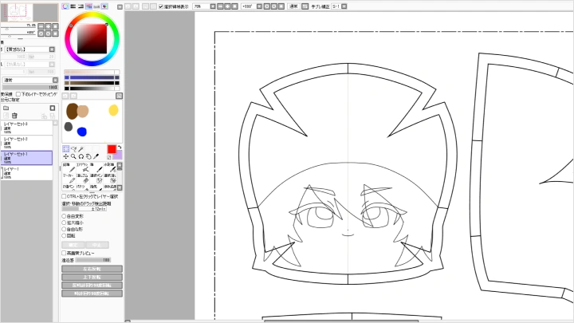Show the color wheel panel

point(65,6)
